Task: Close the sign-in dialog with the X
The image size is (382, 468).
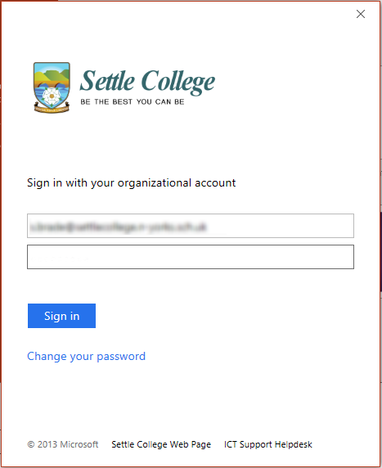Action: (361, 14)
